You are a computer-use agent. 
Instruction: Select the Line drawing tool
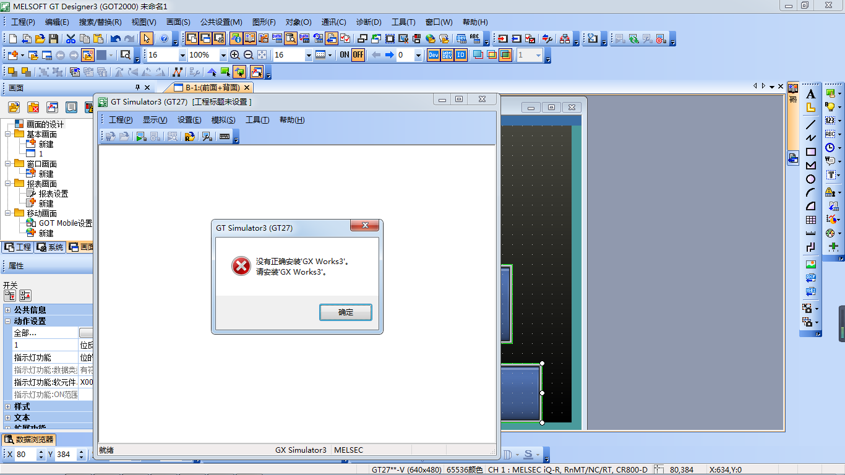pyautogui.click(x=811, y=124)
